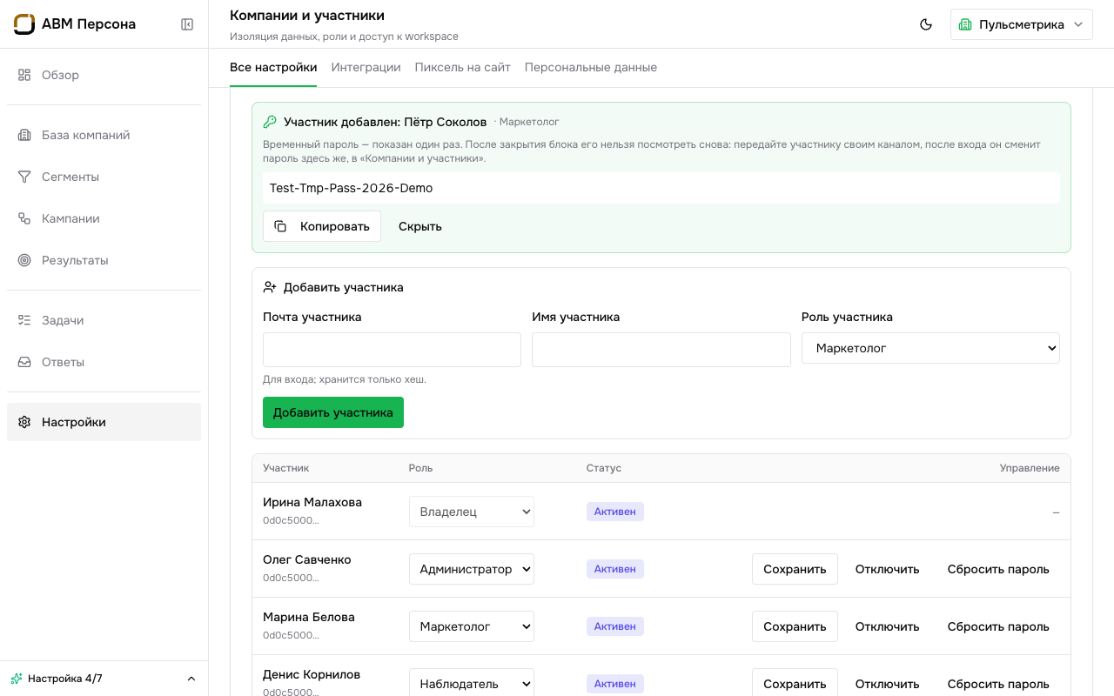Image resolution: width=1114 pixels, height=696 pixels.
Task: Toggle dark theme moon icon
Action: [x=926, y=24]
